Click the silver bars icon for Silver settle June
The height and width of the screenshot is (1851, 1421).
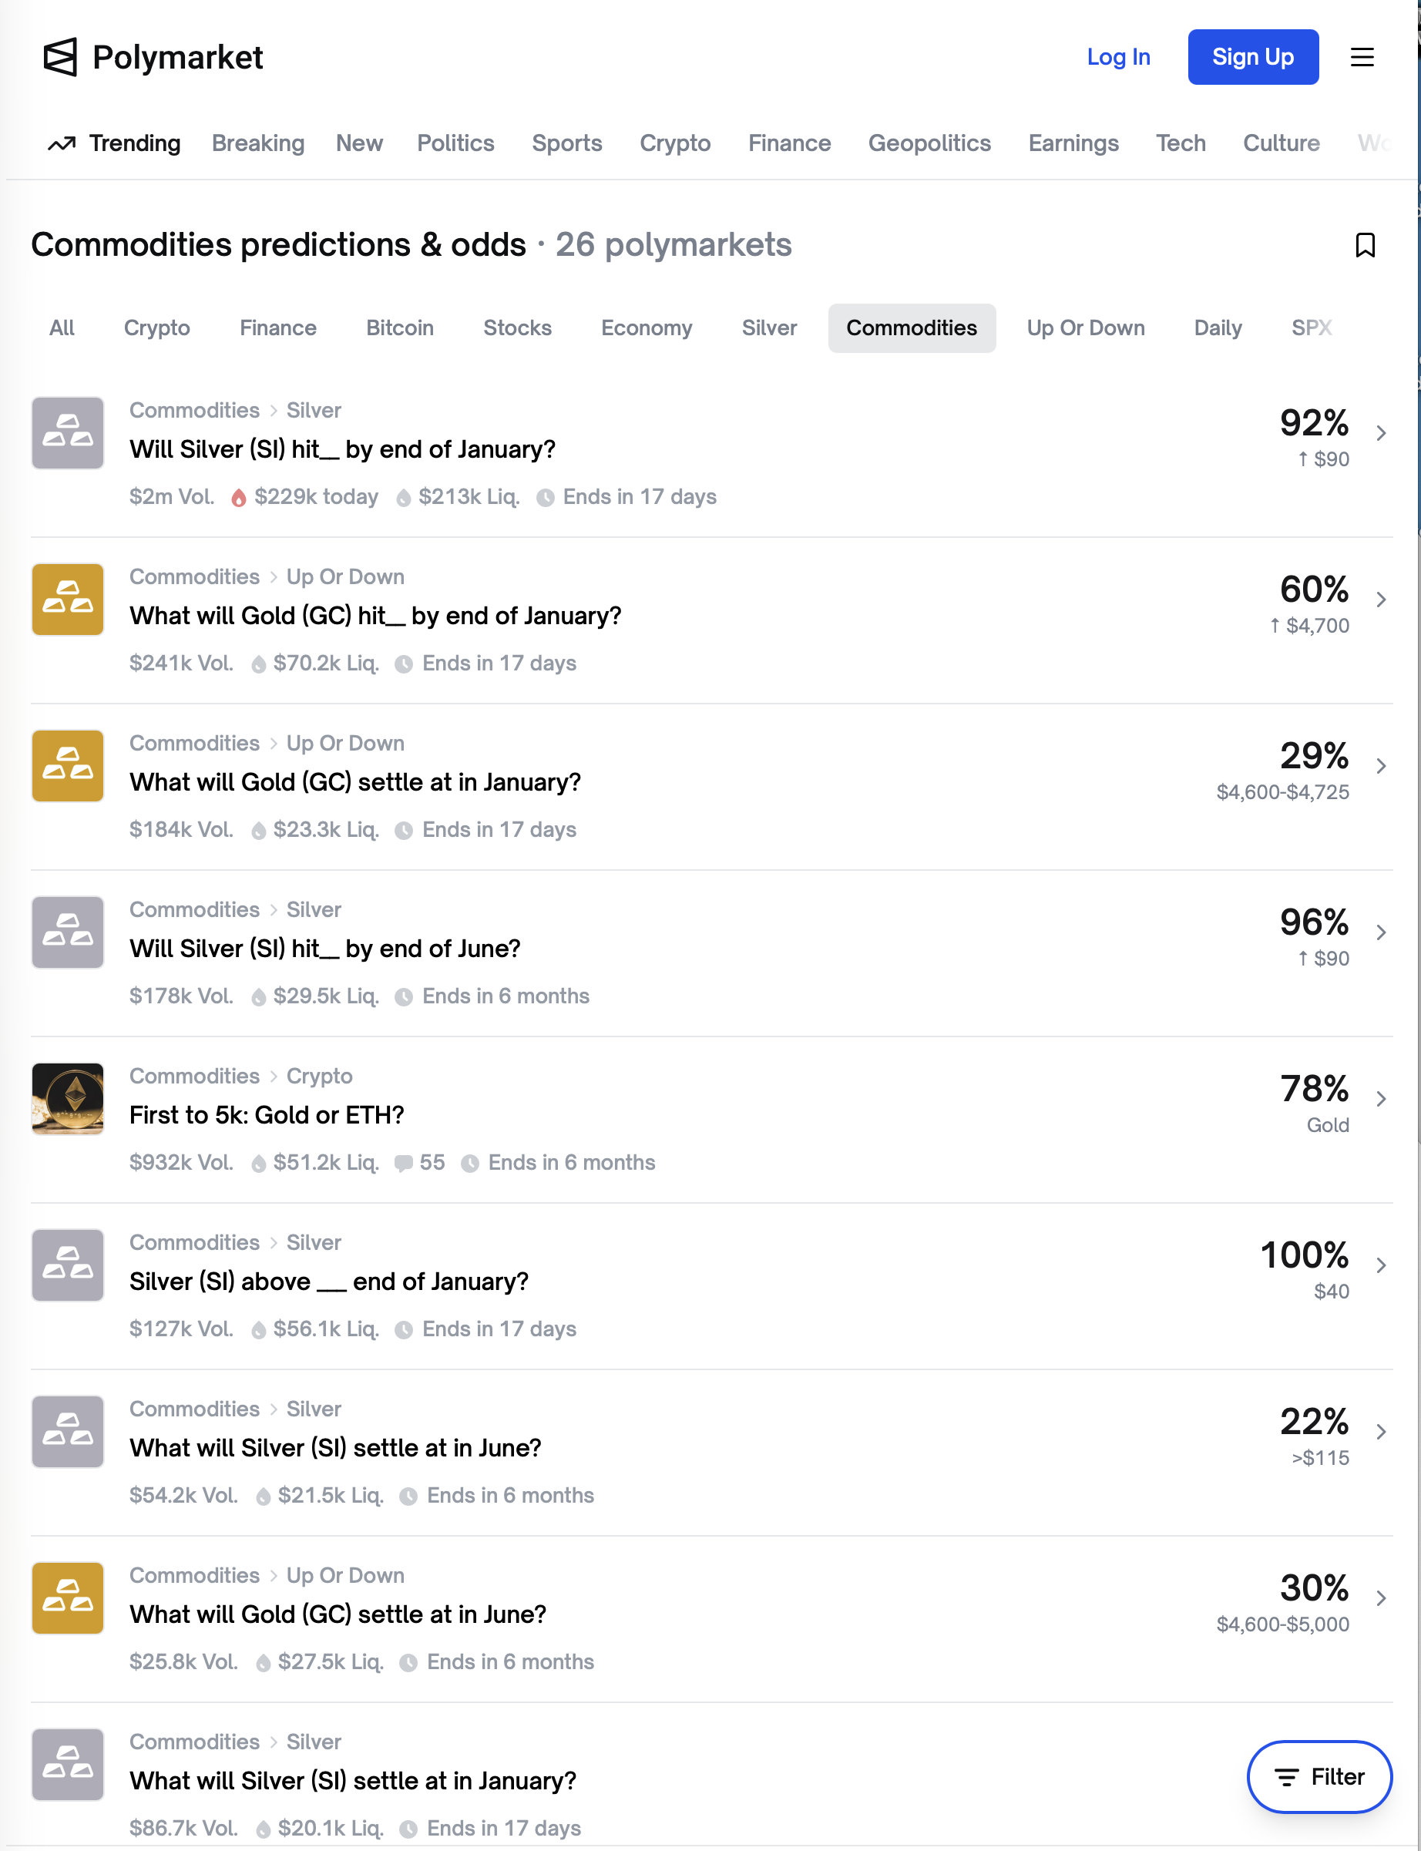[68, 1432]
